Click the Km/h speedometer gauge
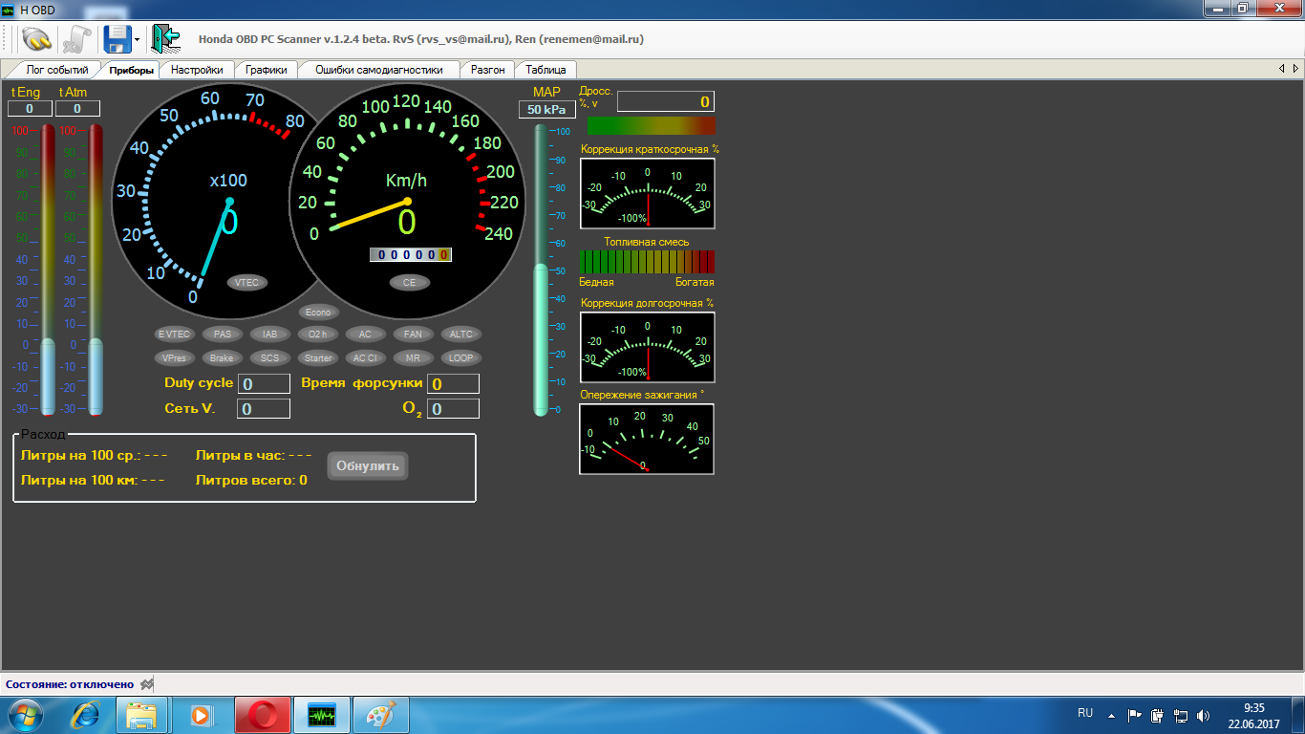Screen dimensions: 1305x734 point(407,201)
